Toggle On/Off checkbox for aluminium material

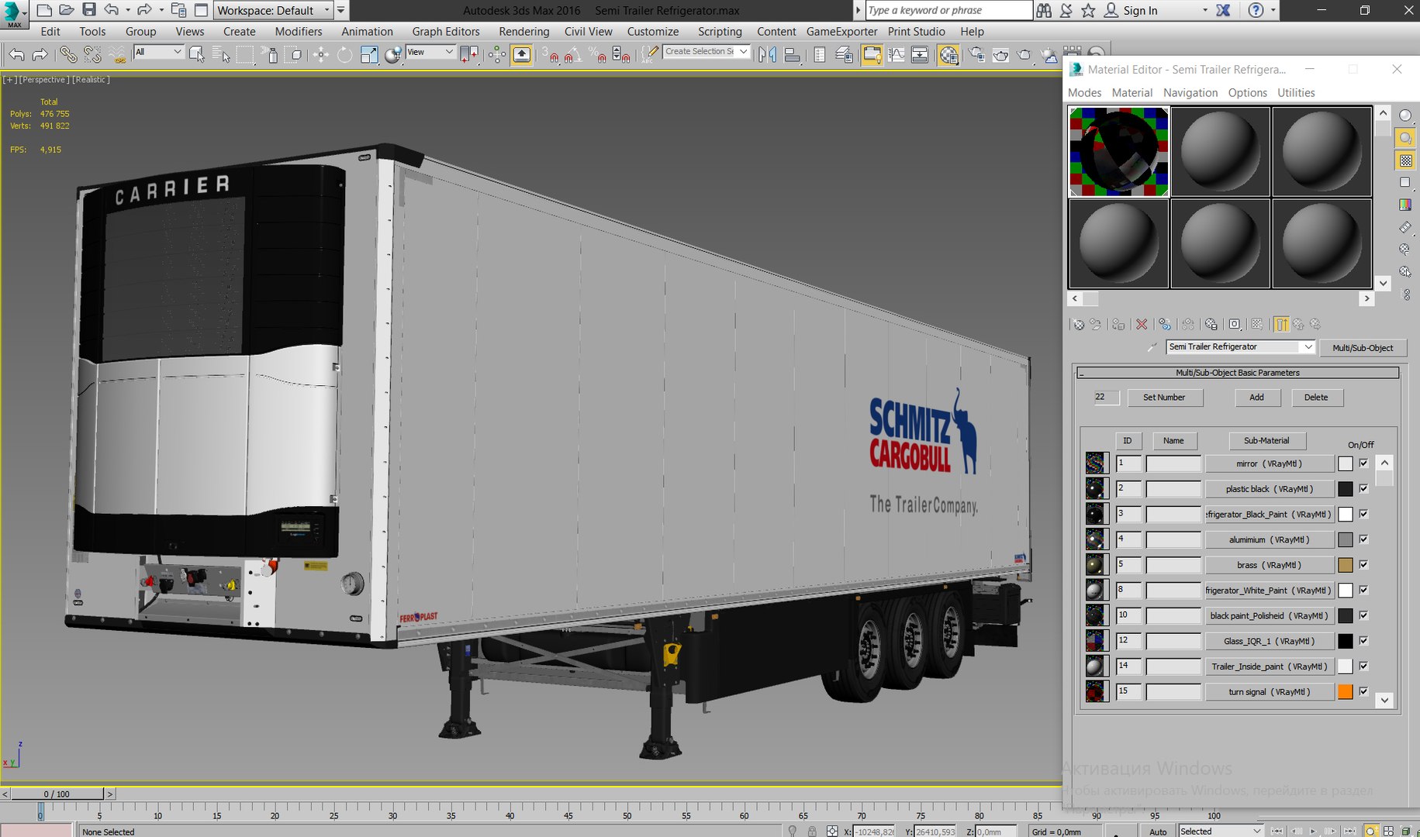coord(1363,539)
